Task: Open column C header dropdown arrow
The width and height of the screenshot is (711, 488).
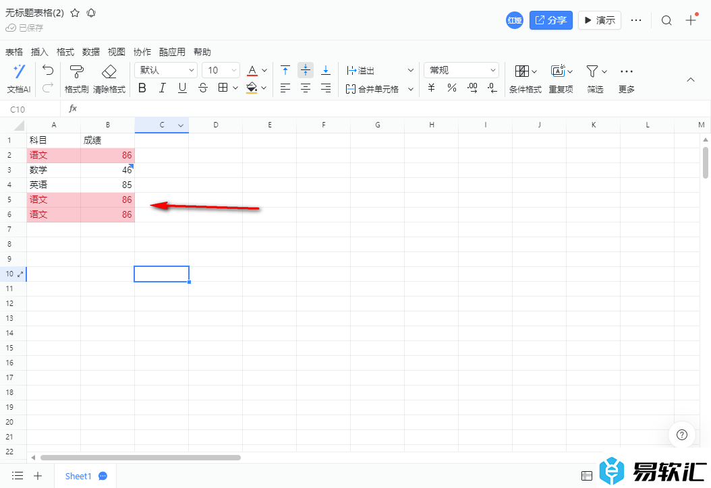Action: pyautogui.click(x=181, y=125)
